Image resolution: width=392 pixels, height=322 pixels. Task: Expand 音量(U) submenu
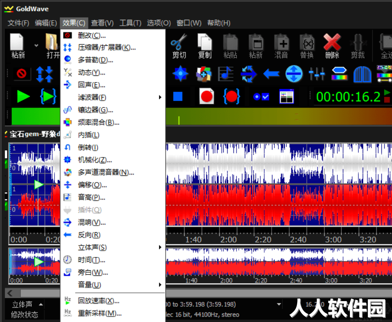tap(160, 285)
